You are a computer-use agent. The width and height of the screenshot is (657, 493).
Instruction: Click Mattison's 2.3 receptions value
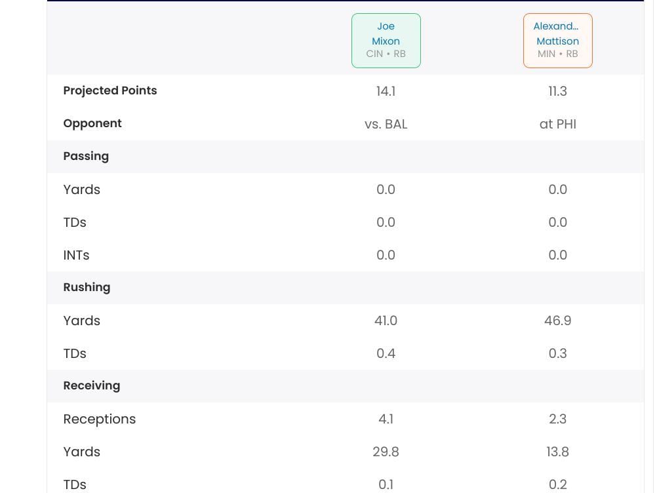pyautogui.click(x=557, y=419)
